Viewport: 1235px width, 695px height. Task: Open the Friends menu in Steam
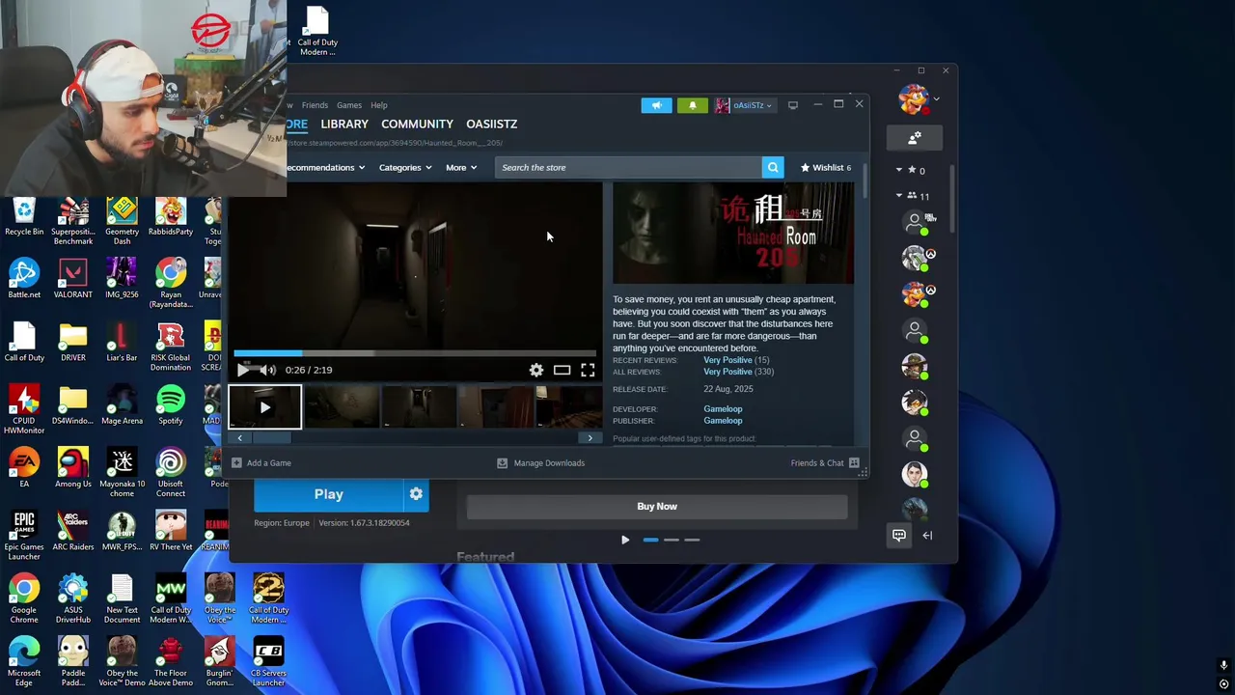[x=315, y=105]
